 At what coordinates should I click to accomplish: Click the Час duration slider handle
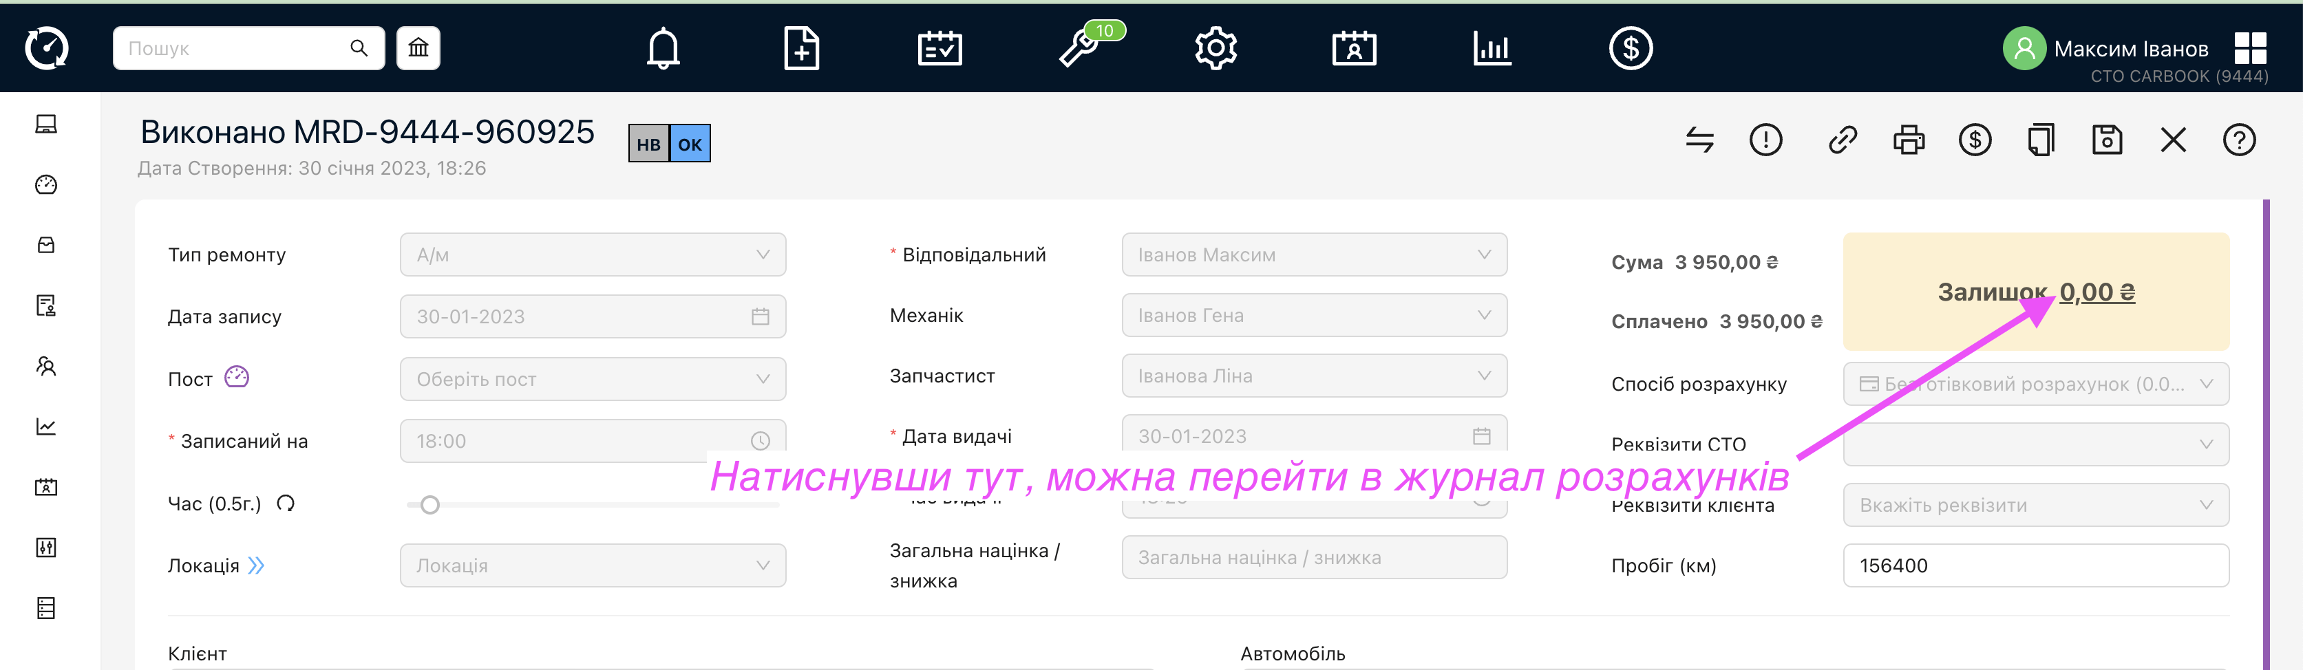pos(430,505)
